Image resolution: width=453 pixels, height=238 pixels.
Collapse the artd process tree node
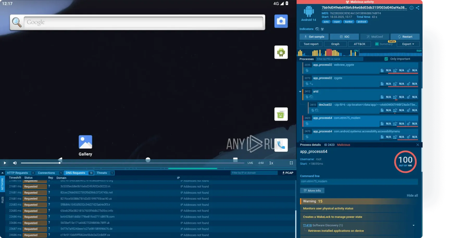[300, 92]
